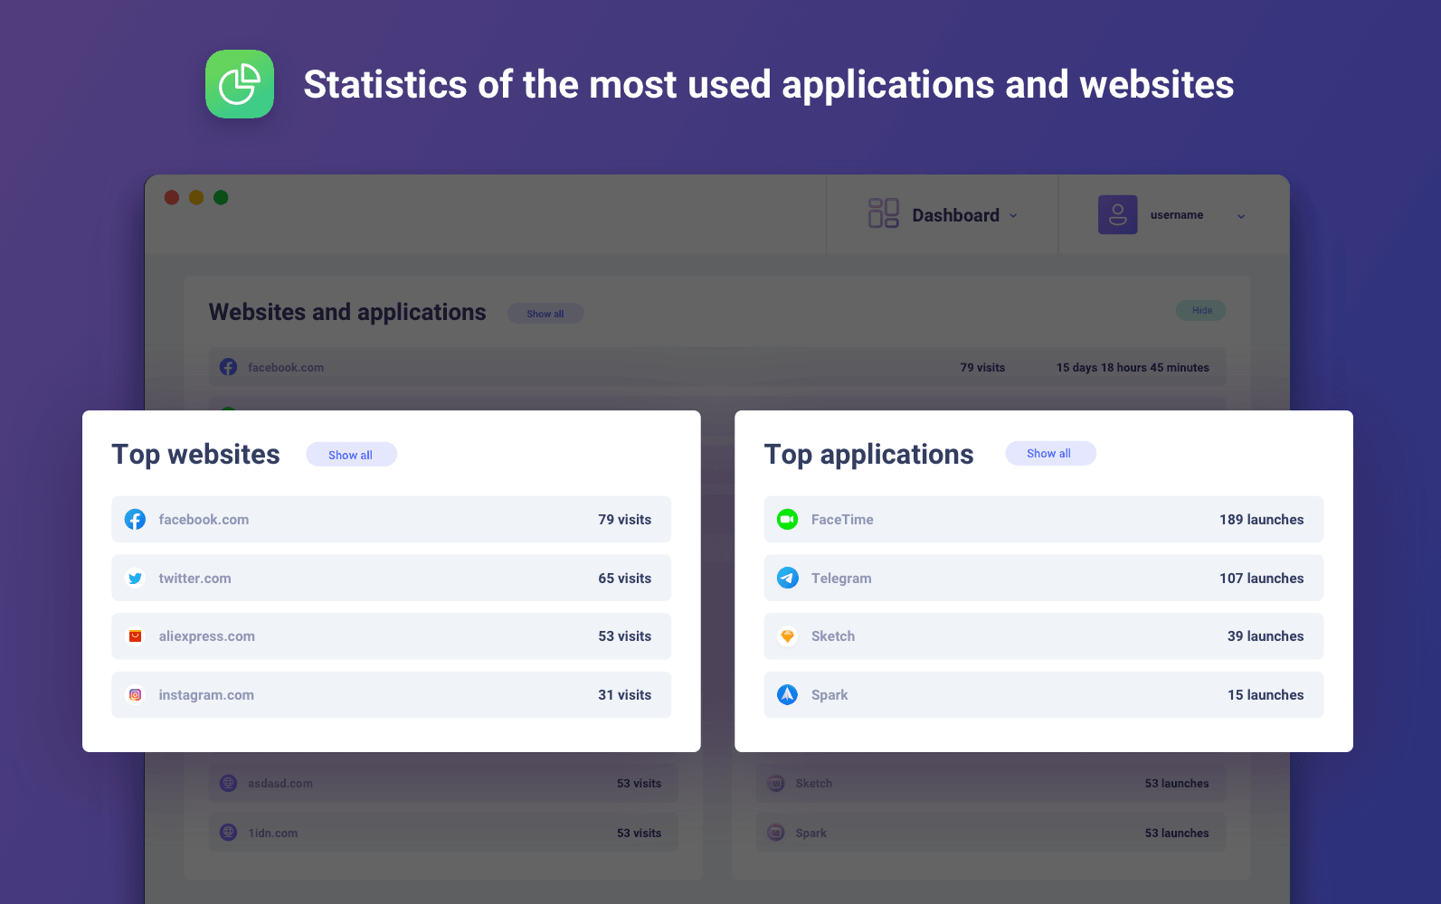The image size is (1441, 904).
Task: Click the Facebook icon in Top websites
Action: click(x=135, y=520)
